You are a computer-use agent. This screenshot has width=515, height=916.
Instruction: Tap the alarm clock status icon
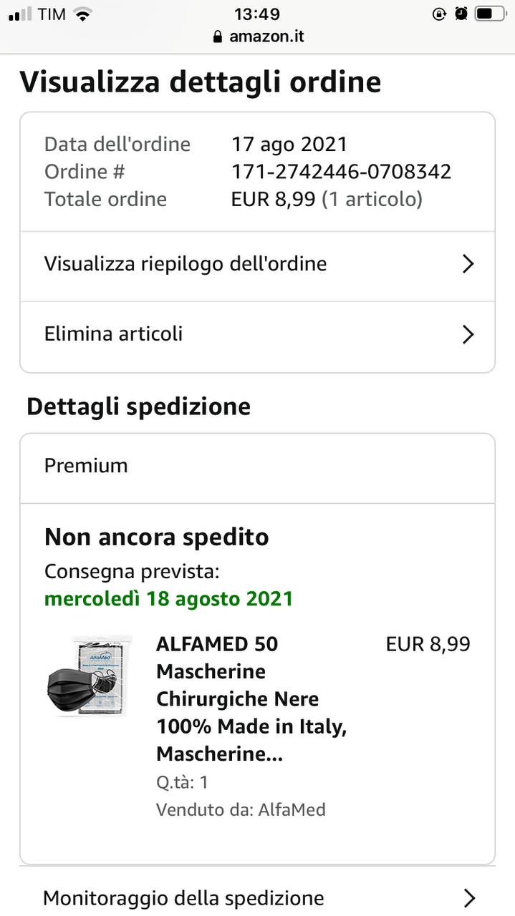(x=461, y=14)
